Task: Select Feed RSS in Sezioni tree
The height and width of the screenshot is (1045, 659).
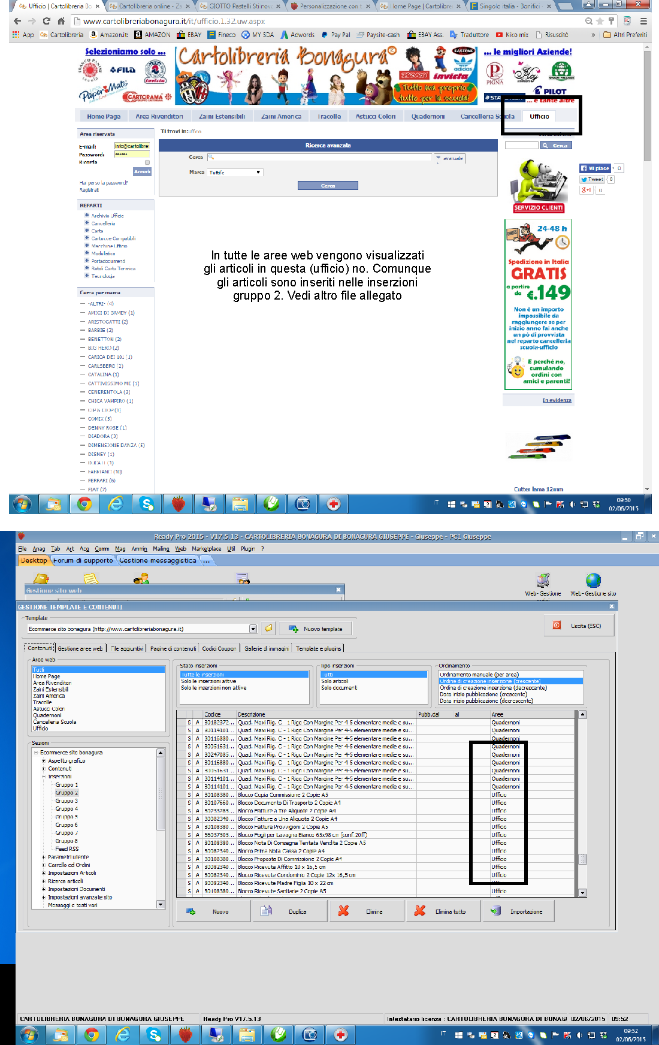Action: click(x=66, y=849)
